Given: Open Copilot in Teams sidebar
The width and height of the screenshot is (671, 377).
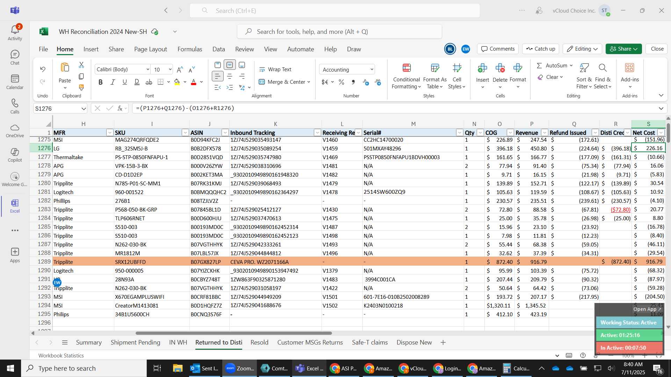Looking at the screenshot, I should click(x=15, y=155).
